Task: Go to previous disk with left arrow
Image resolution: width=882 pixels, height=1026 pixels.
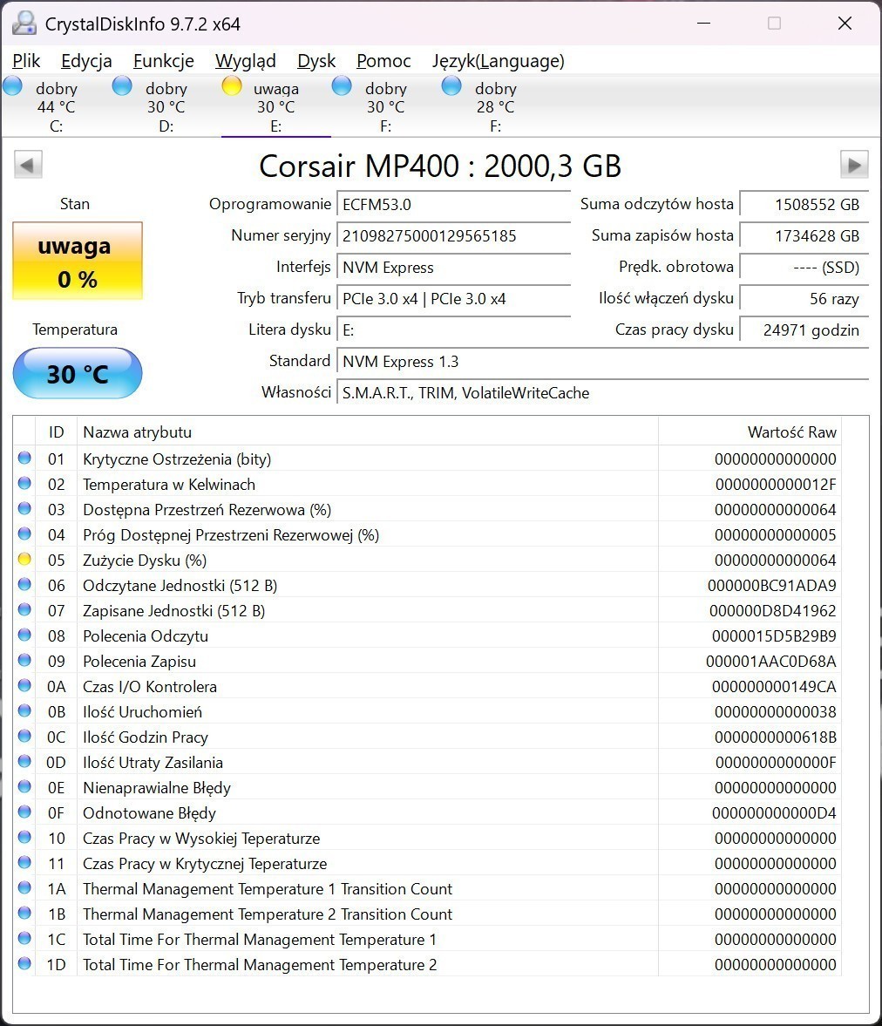Action: 28,165
